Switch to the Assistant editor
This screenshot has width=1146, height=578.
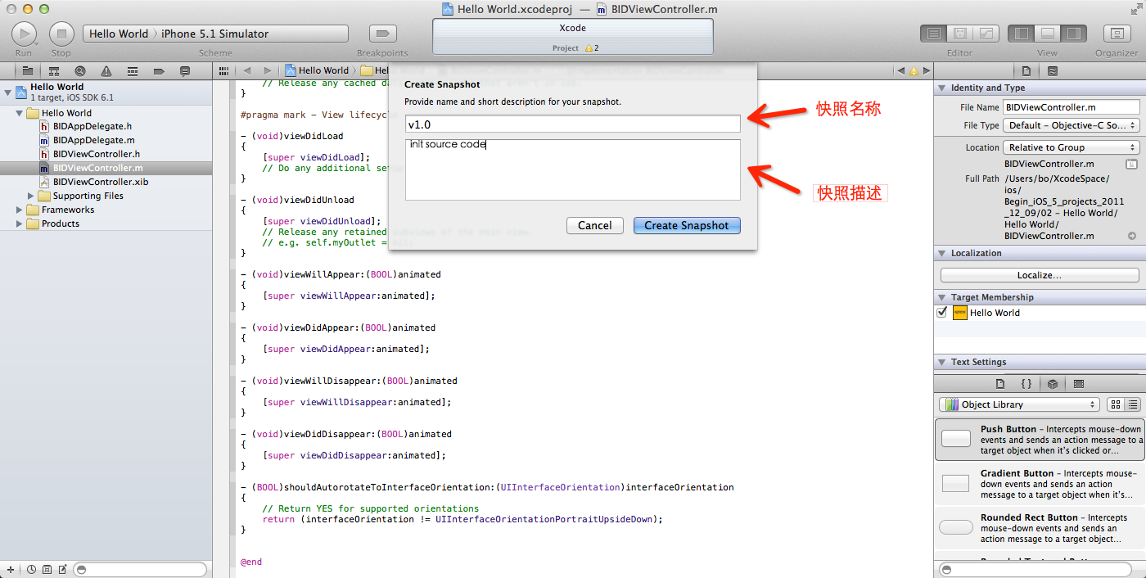pos(959,34)
